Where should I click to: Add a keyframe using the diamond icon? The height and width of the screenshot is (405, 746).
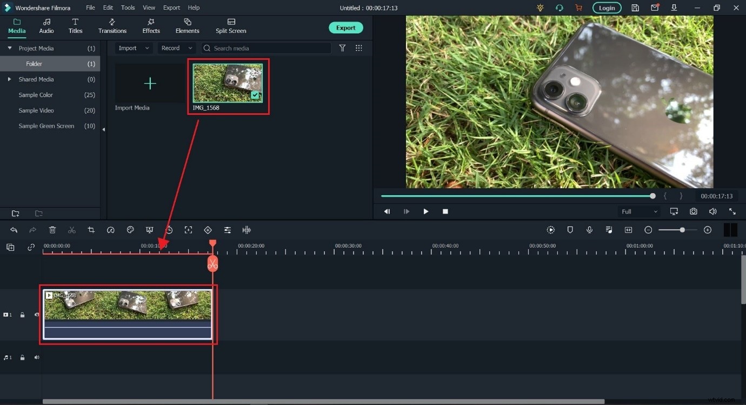[x=208, y=230]
